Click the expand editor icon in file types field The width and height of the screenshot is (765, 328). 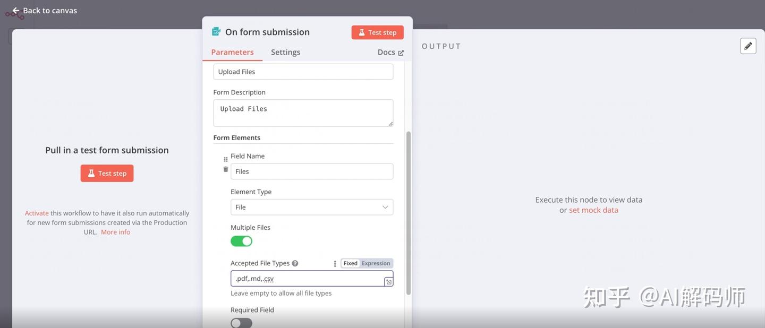[389, 282]
